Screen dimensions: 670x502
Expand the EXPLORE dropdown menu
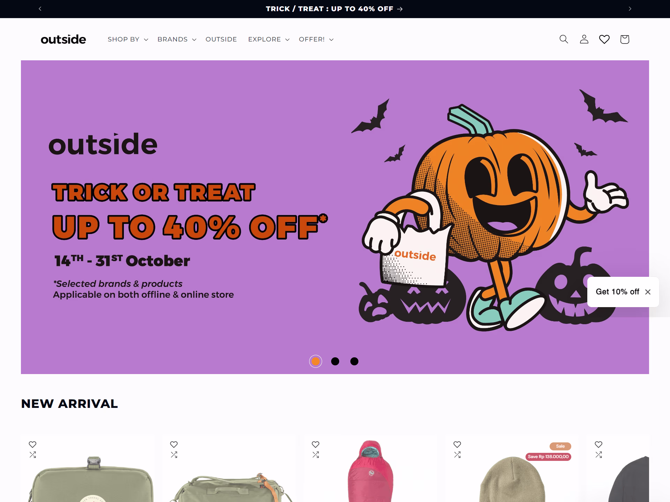click(x=269, y=39)
